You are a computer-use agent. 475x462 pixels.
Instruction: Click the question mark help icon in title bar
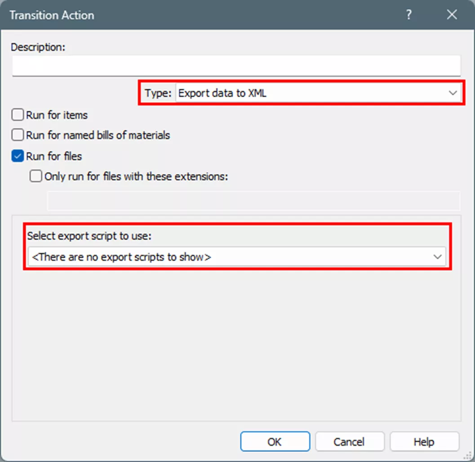click(x=408, y=15)
